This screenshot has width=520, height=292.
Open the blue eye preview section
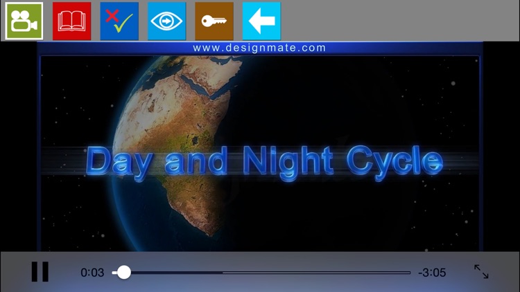pyautogui.click(x=167, y=21)
